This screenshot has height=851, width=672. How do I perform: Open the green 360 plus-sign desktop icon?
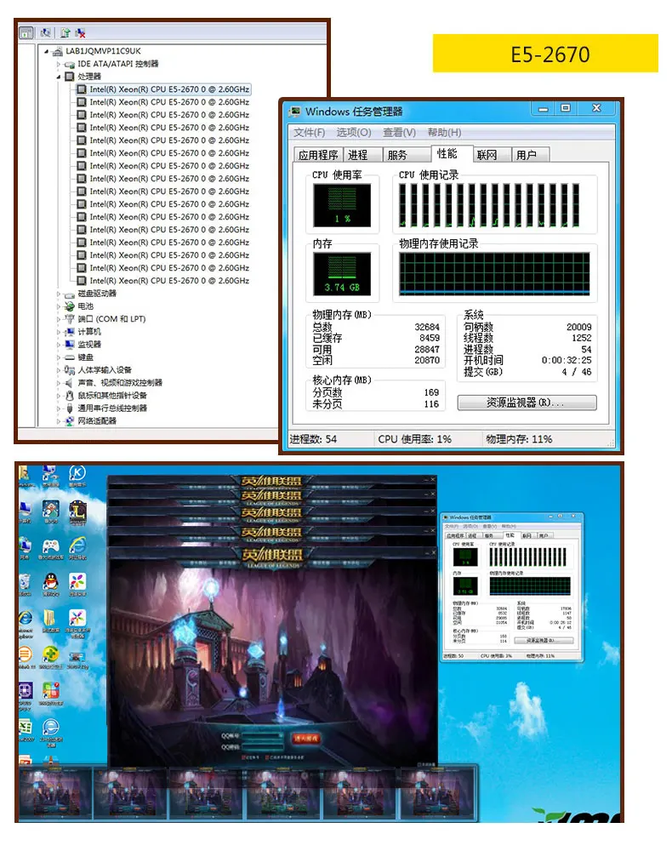click(x=50, y=655)
